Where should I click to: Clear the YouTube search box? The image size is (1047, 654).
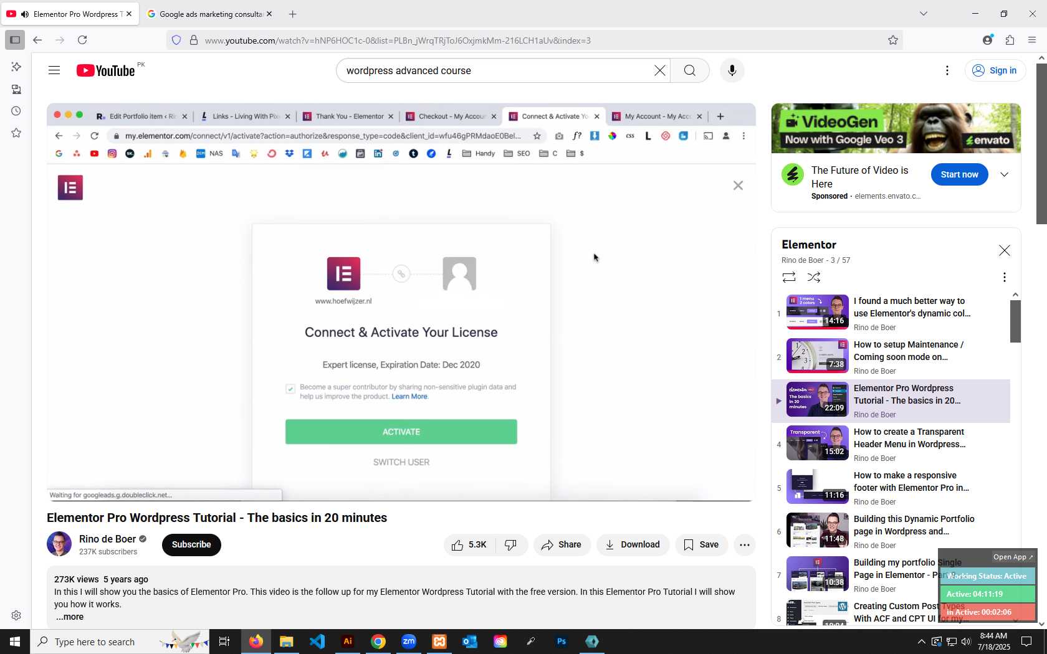659,70
